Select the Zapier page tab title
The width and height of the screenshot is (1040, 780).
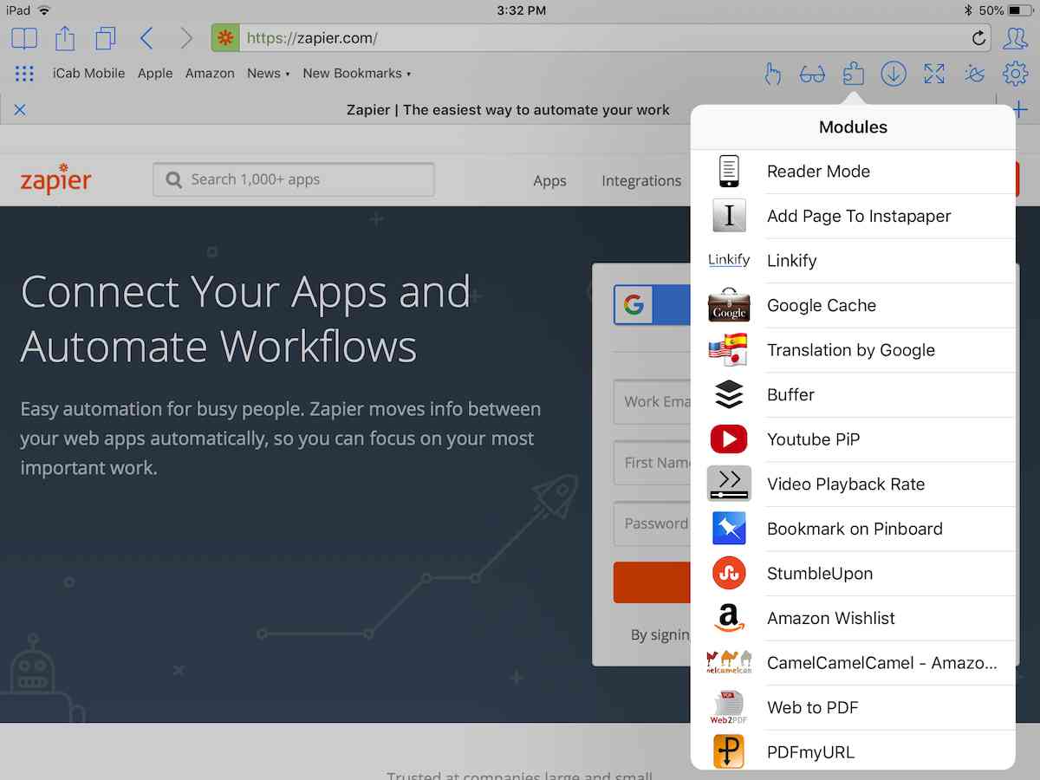click(508, 110)
